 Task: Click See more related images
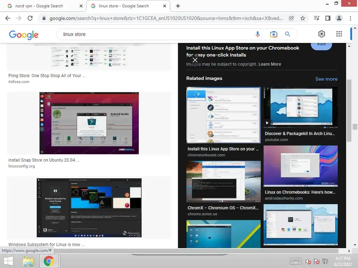(x=326, y=79)
